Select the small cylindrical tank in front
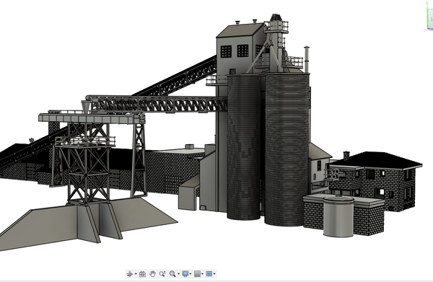The image size is (433, 282). [x=338, y=216]
